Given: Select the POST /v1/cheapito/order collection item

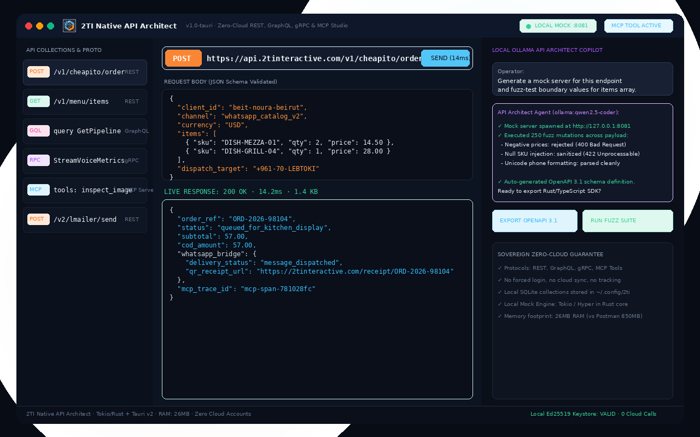Looking at the screenshot, I should (85, 72).
